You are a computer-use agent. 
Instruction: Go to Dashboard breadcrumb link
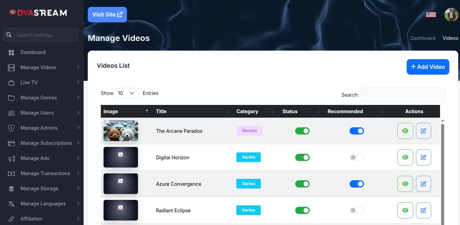(x=423, y=38)
